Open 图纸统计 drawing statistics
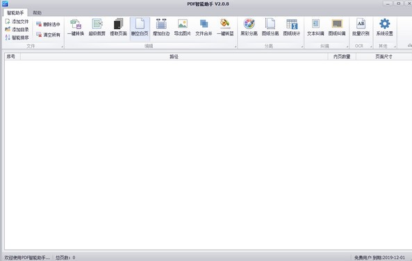The width and height of the screenshot is (412, 261). pos(292,28)
